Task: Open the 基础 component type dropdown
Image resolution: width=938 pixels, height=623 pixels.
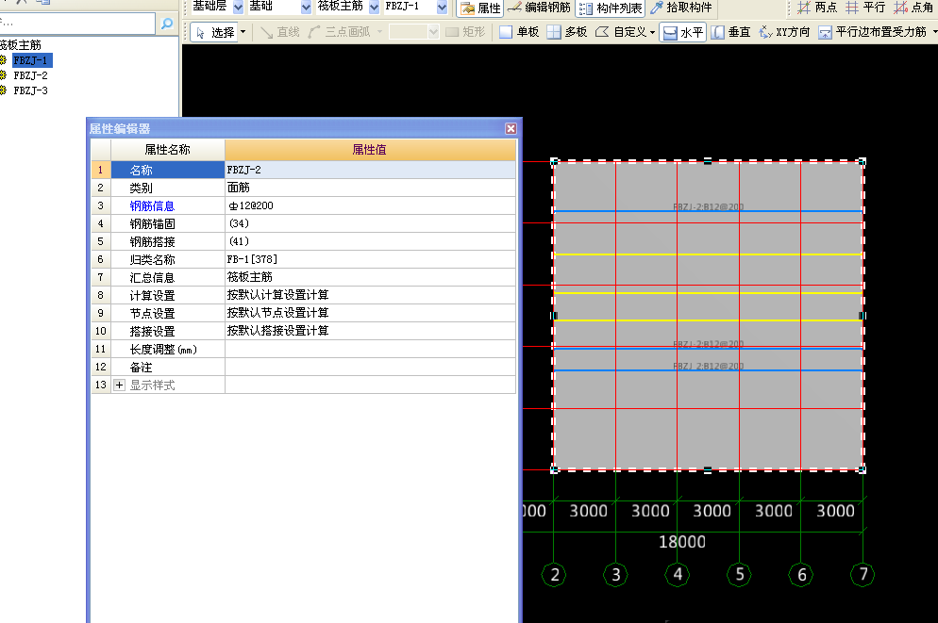Action: (x=306, y=8)
